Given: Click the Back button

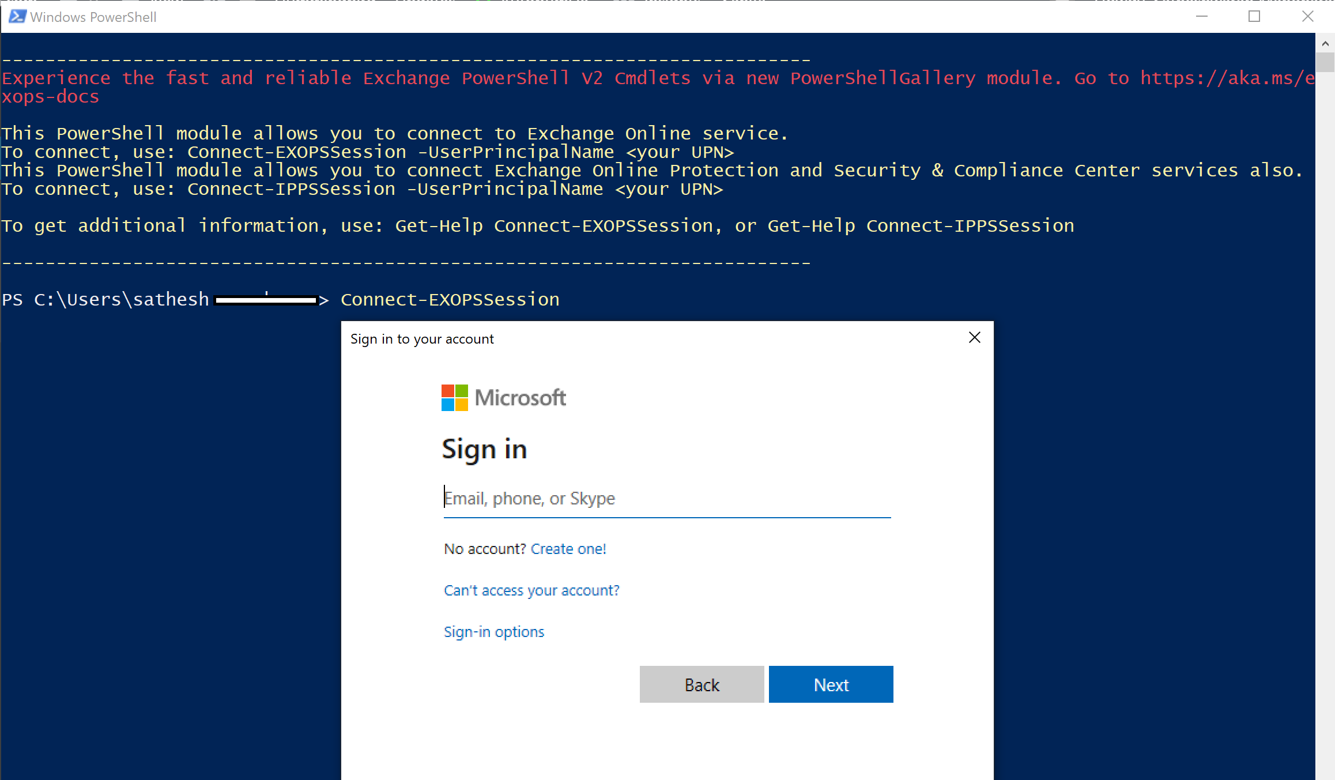Looking at the screenshot, I should tap(702, 684).
